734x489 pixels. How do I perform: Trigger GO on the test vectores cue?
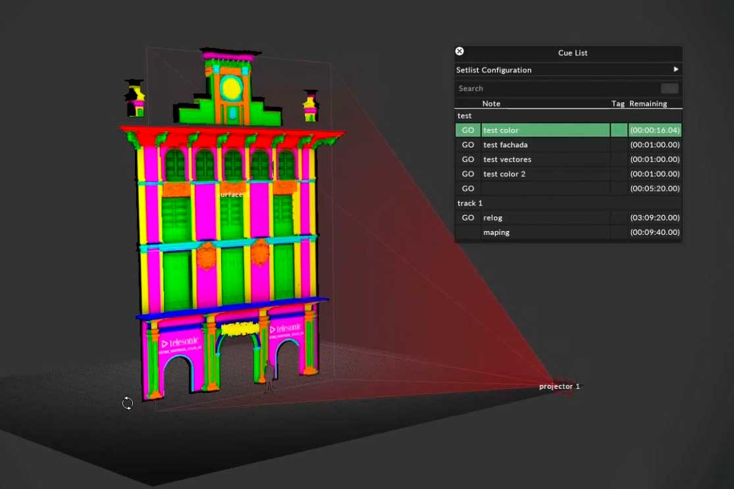pos(468,159)
